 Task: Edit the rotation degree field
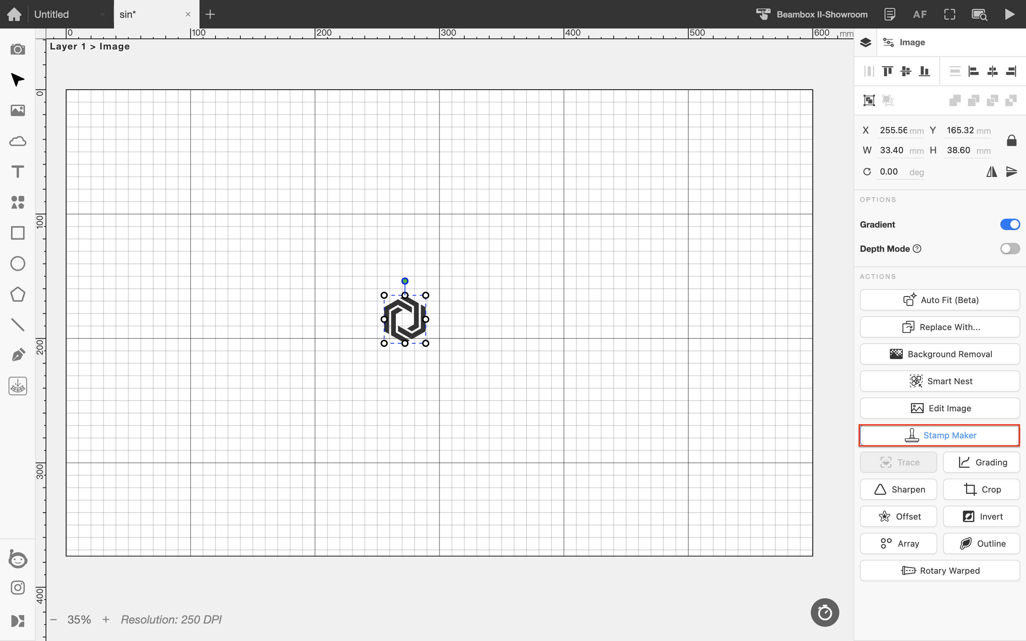click(x=901, y=172)
